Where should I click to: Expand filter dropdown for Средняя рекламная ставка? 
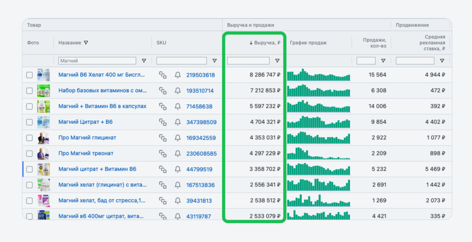(x=442, y=60)
